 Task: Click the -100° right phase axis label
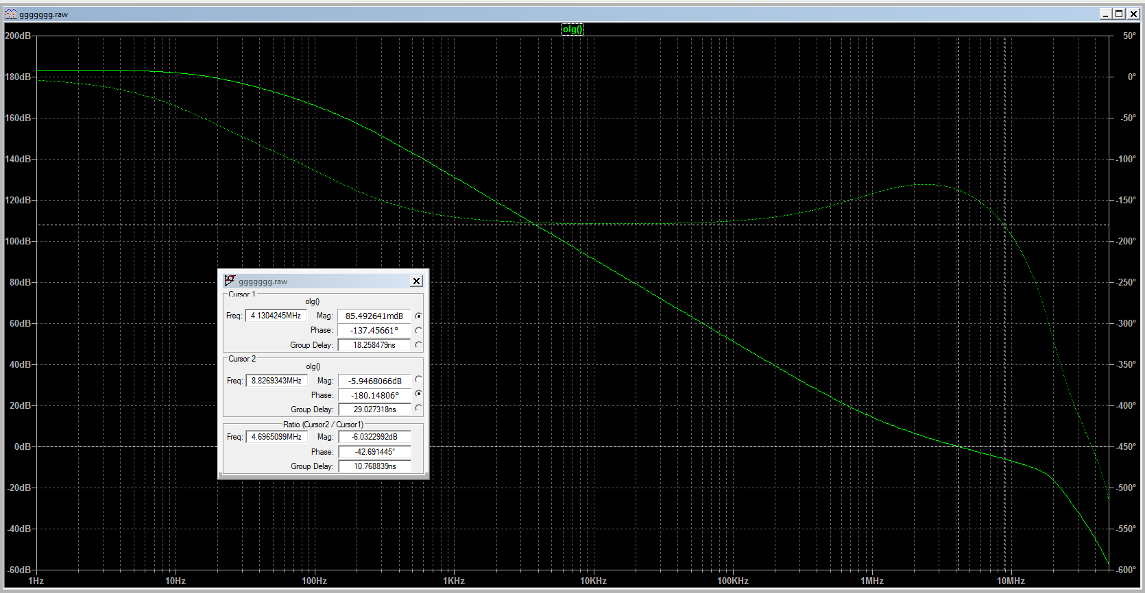1126,159
